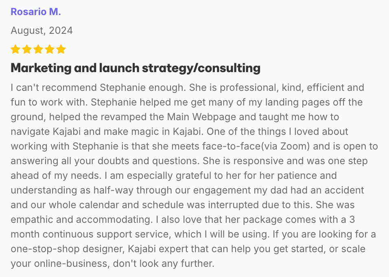Image resolution: width=389 pixels, height=277 pixels.
Task: Open reviewer profile Rosario M.
Action: [36, 12]
